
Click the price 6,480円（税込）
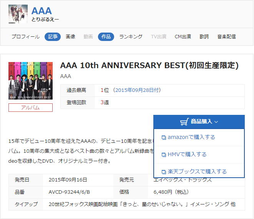171,192
